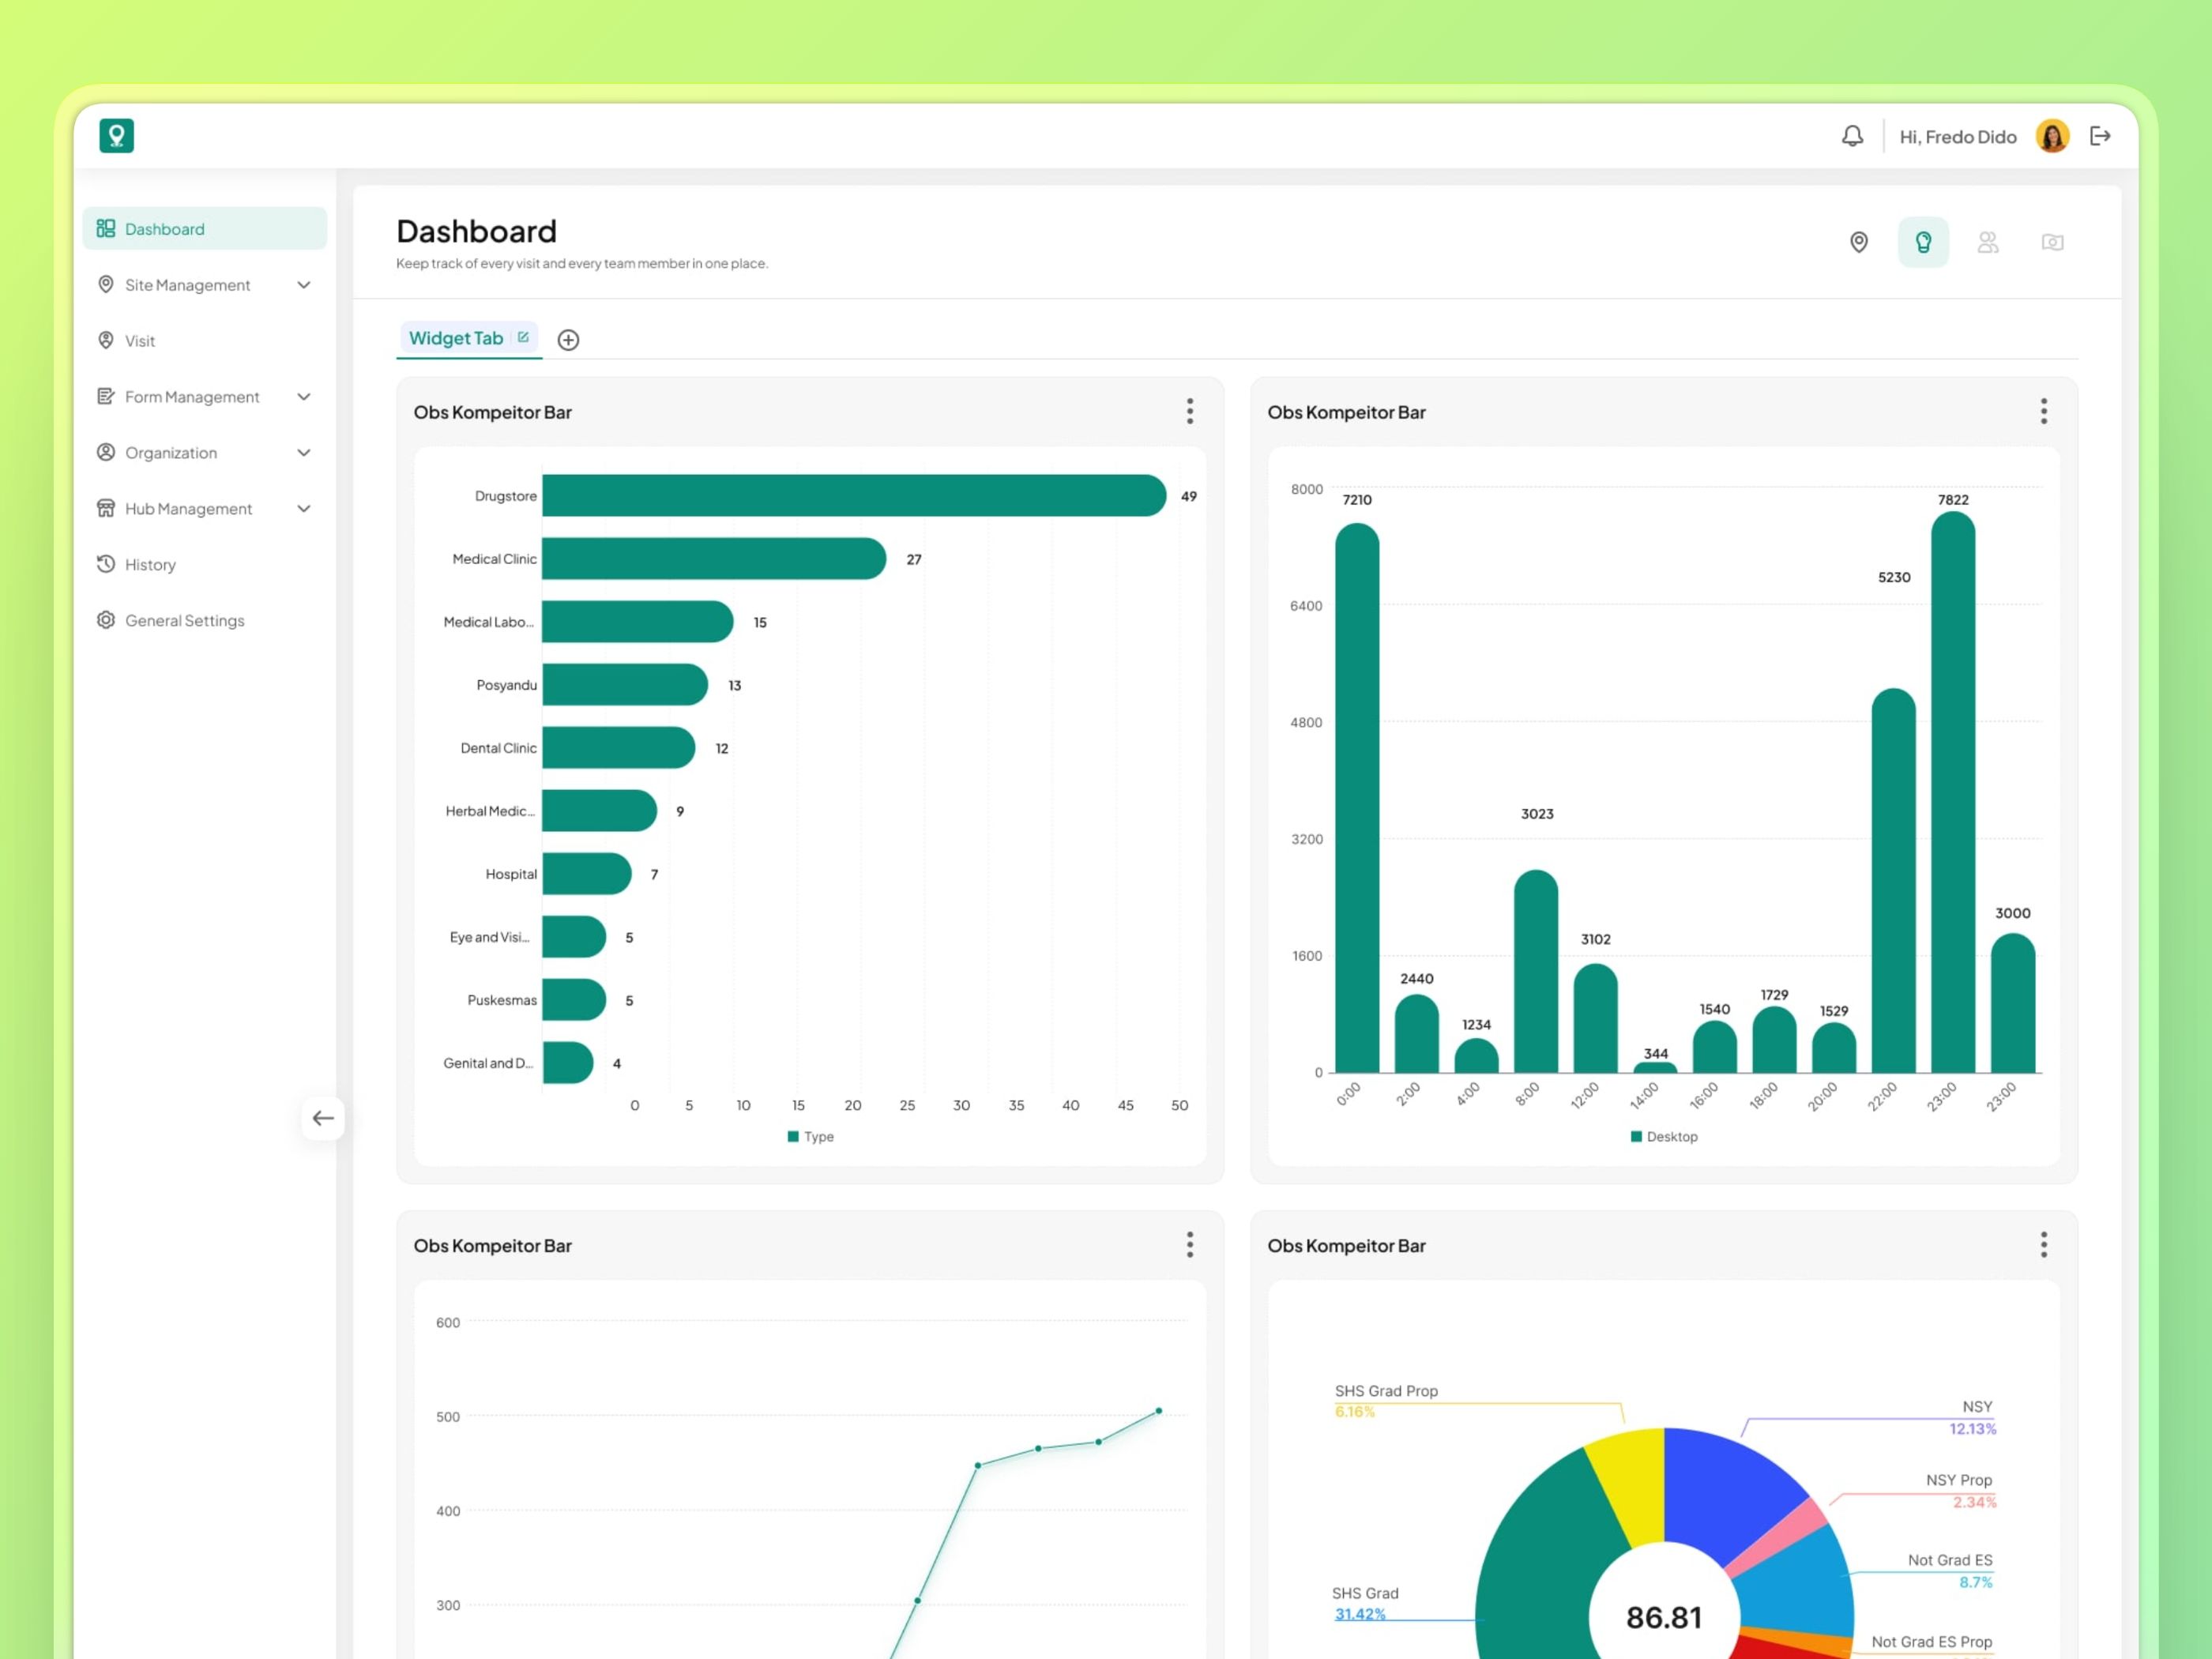Click the Drugstore bar
Viewport: 2212px width, 1659px height.
pyautogui.click(x=854, y=495)
